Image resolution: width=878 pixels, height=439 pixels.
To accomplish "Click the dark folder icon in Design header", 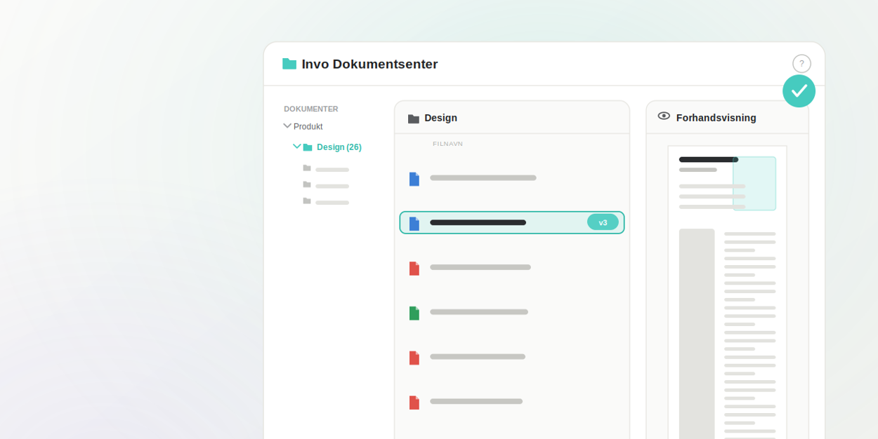I will 414,119.
